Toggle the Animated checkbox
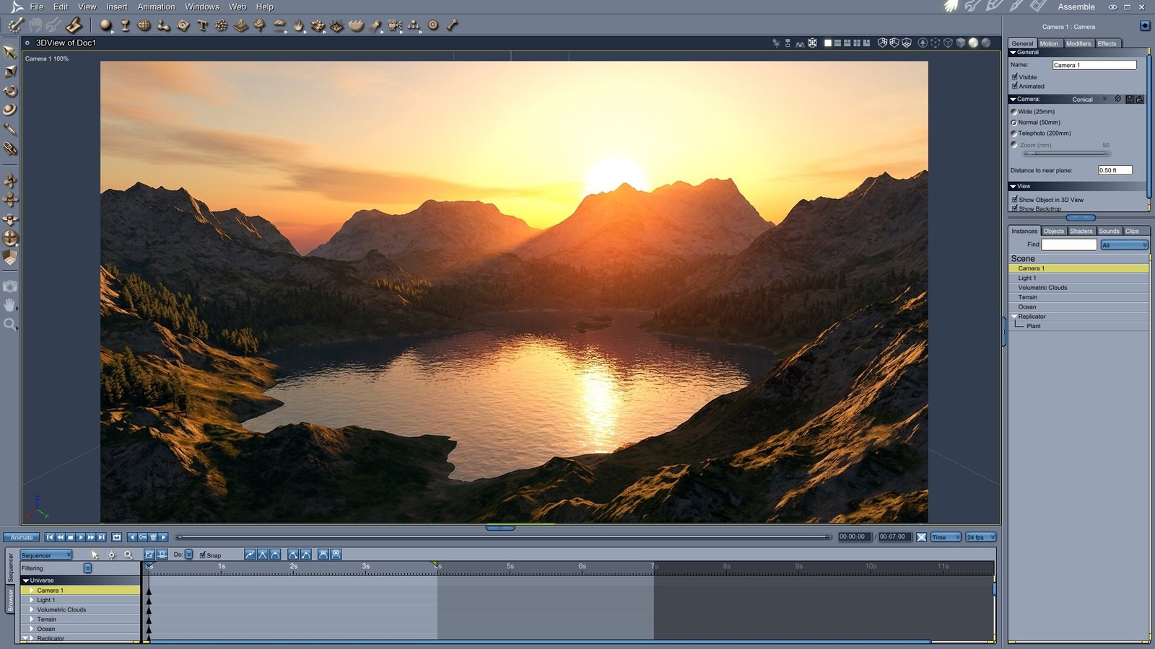 [1015, 86]
